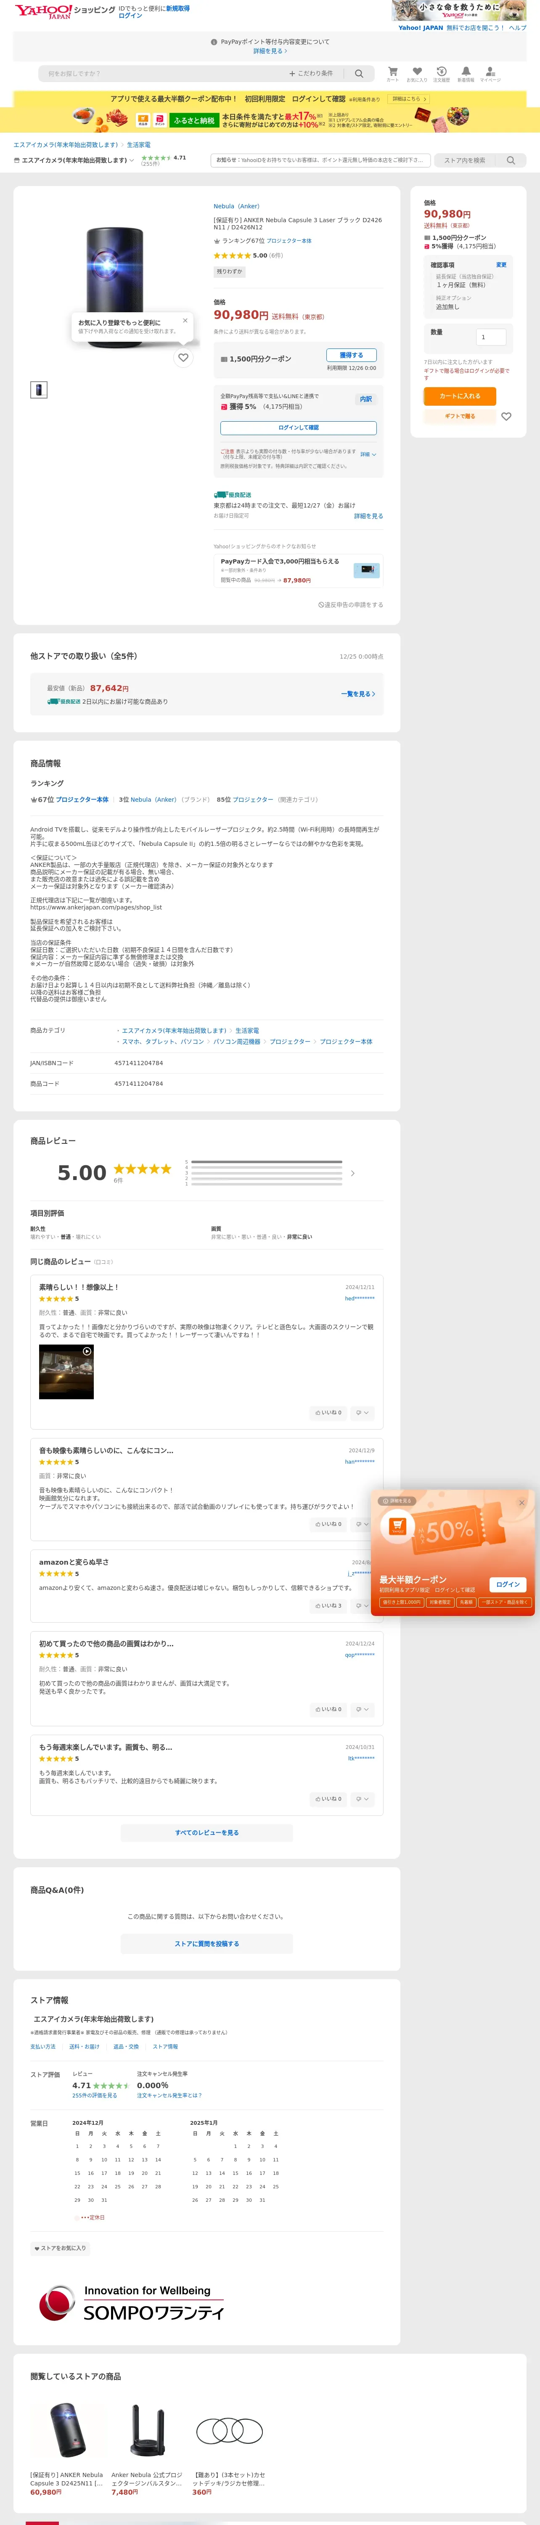The width and height of the screenshot is (540, 2525).
Task: Click ヘルプ link at top right
Action: point(517,27)
